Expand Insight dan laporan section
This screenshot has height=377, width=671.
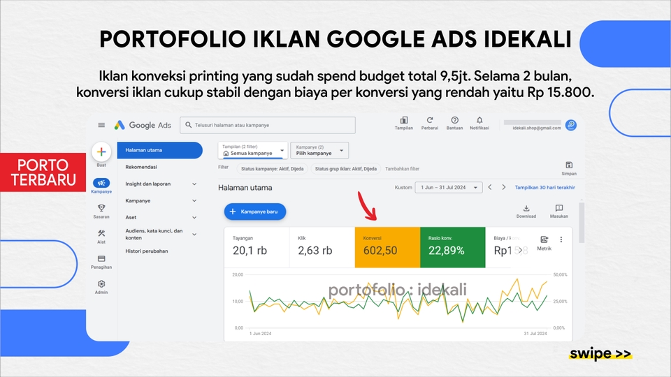[159, 184]
